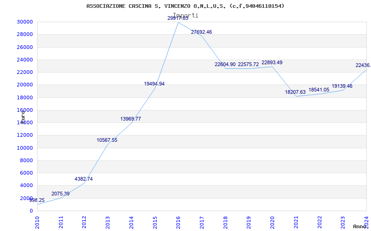Click the Euro y-axis label
The height and width of the screenshot is (231, 371).
[23, 116]
